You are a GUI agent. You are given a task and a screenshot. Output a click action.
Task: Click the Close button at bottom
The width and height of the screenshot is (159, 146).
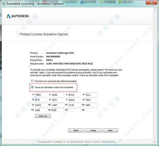(x=93, y=131)
